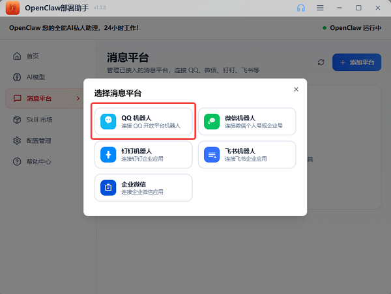Click the DingTalk blue icon
The image size is (391, 294).
108,155
